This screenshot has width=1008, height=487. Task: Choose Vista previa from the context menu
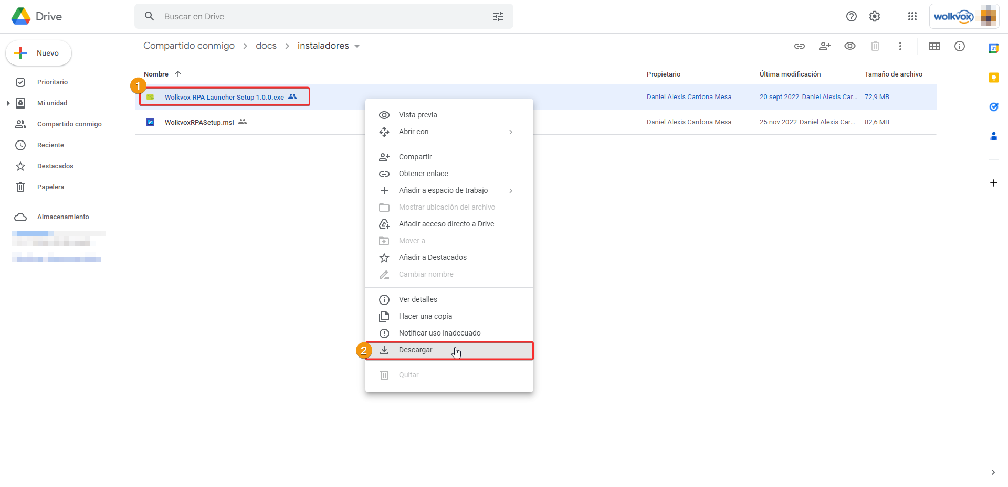tap(449, 115)
